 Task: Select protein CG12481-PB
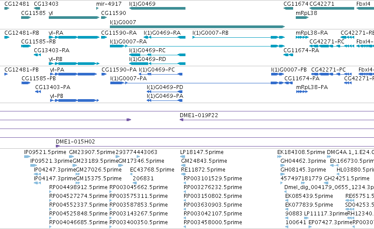pos(22,69)
